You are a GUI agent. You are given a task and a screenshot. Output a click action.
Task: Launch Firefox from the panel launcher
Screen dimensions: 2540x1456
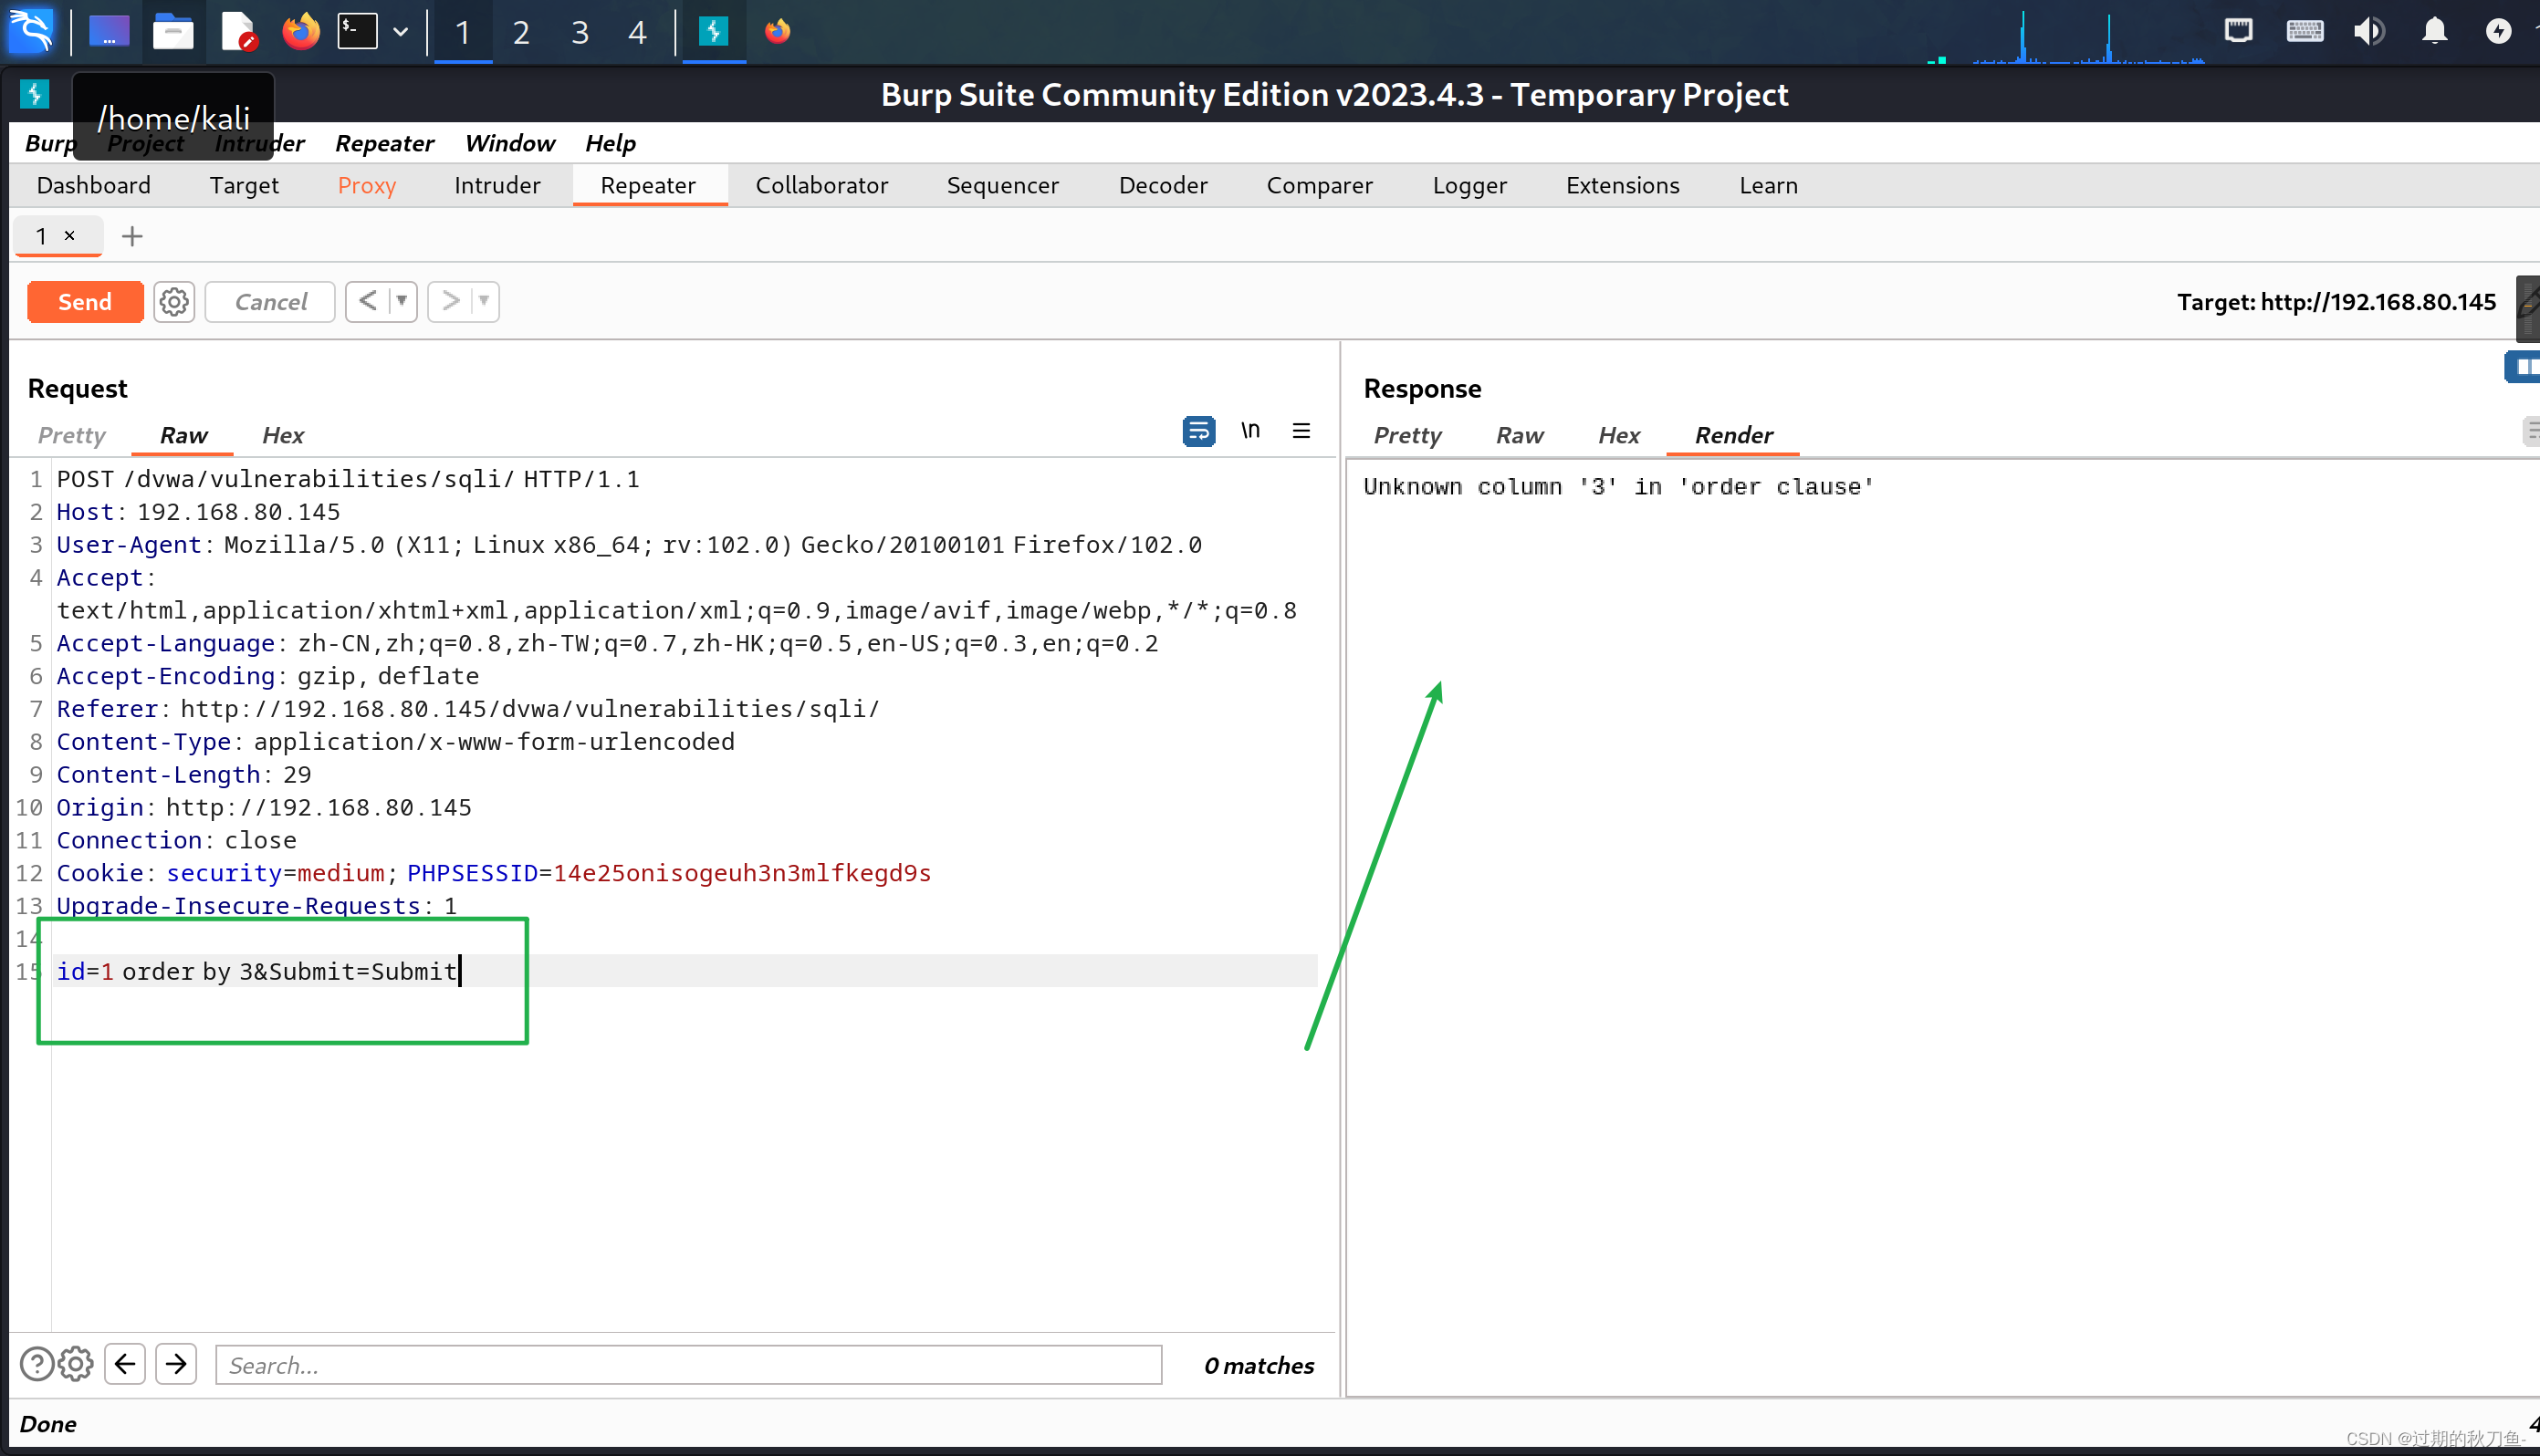[x=300, y=32]
